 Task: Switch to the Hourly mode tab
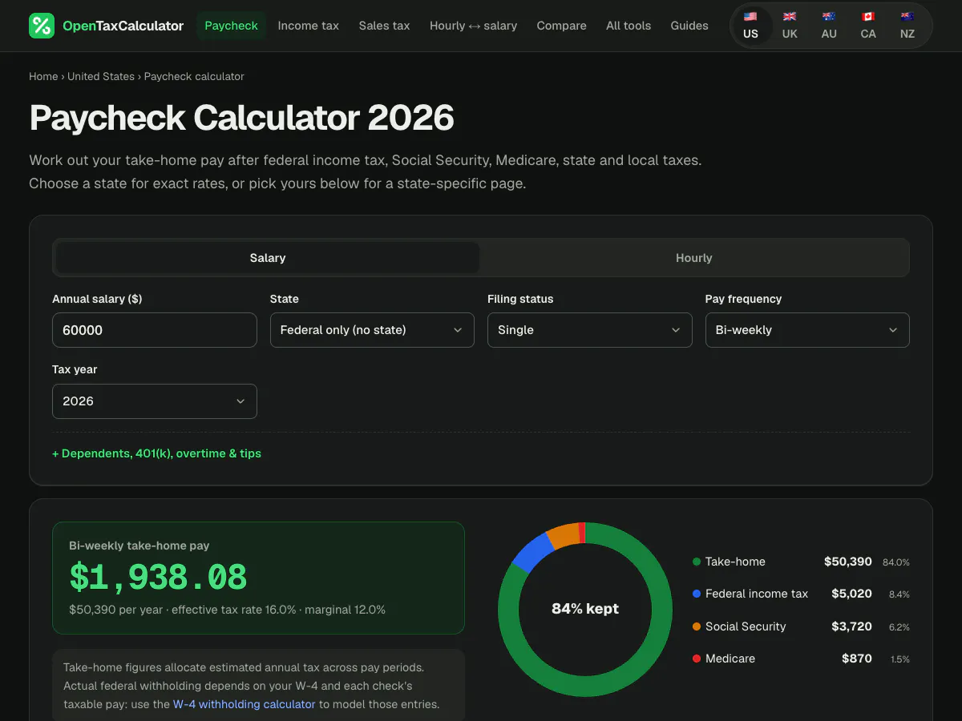click(x=694, y=258)
